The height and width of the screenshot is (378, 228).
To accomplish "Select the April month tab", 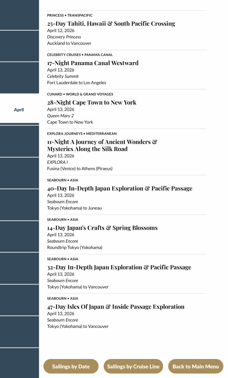I will 19,110.
